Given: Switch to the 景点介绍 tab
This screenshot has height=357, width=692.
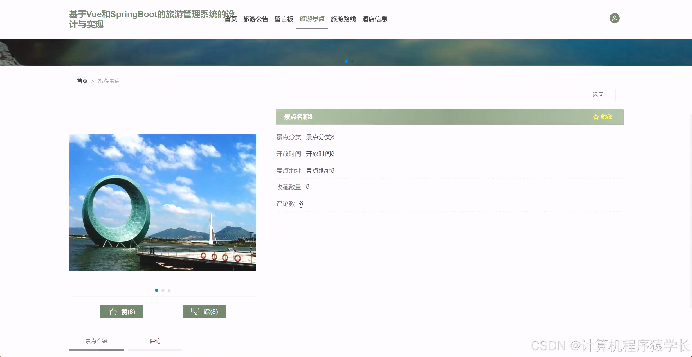Looking at the screenshot, I should pyautogui.click(x=96, y=341).
